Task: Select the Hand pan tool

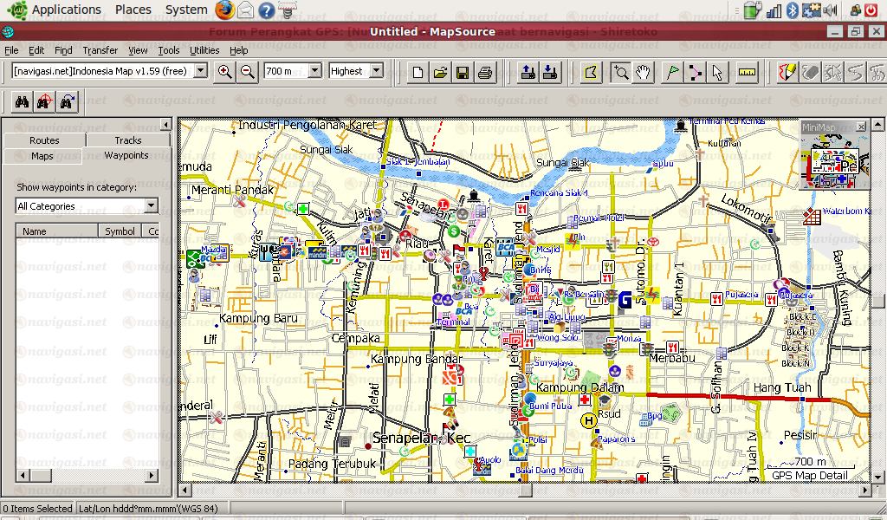Action: [642, 72]
